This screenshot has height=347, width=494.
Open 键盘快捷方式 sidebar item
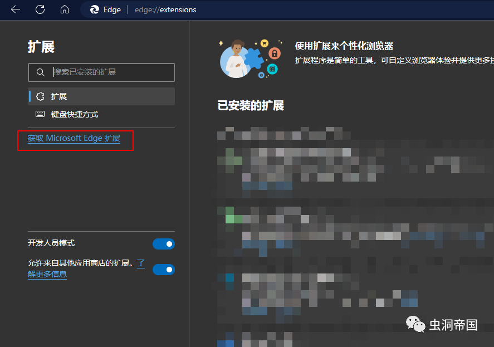click(x=101, y=114)
